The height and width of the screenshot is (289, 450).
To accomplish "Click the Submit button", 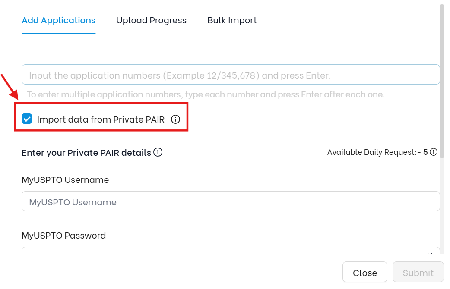I will click(418, 272).
